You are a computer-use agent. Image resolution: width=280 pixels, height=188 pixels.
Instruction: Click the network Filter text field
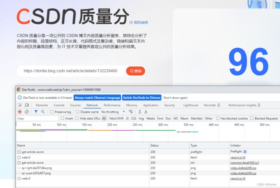tap(37, 119)
